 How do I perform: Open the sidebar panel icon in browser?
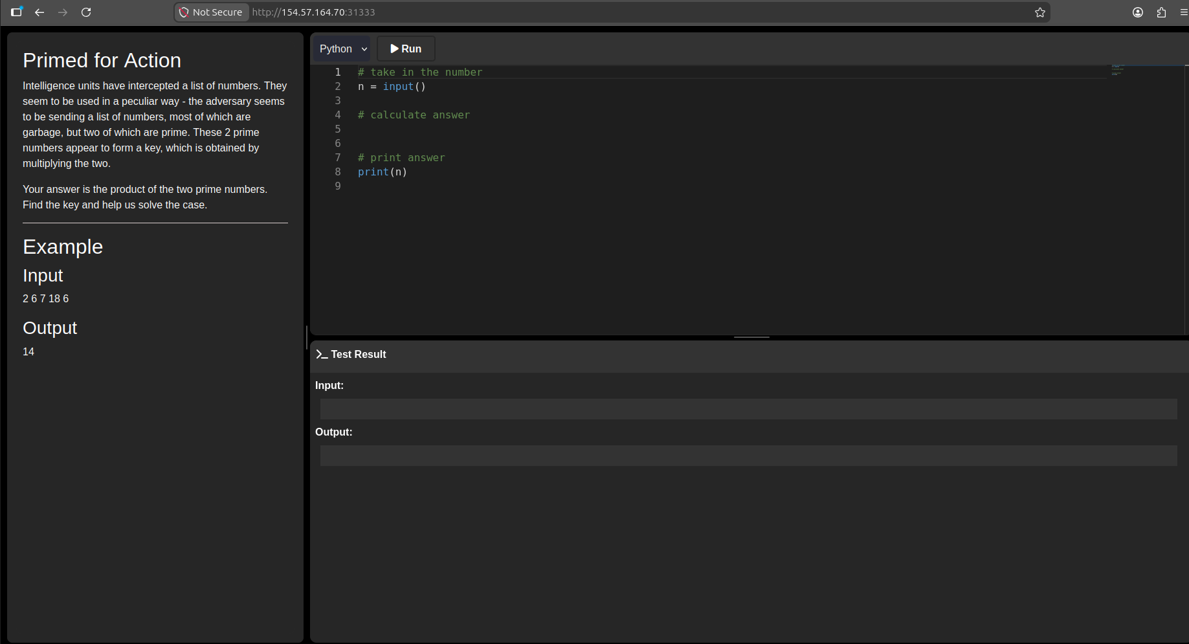[17, 12]
